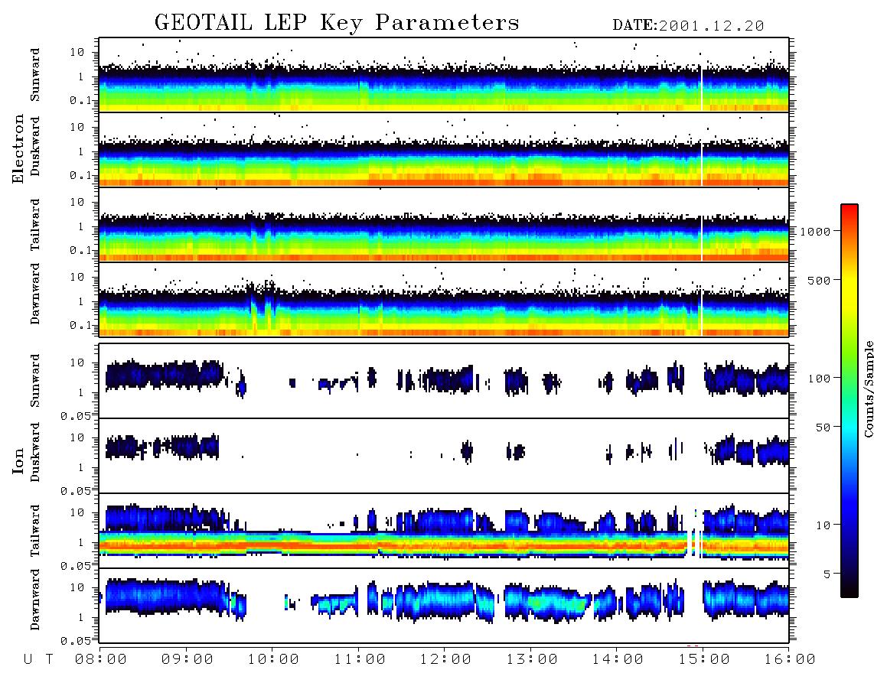874x673 pixels.
Task: Click the 15:00 time tick label
Action: pos(704,659)
